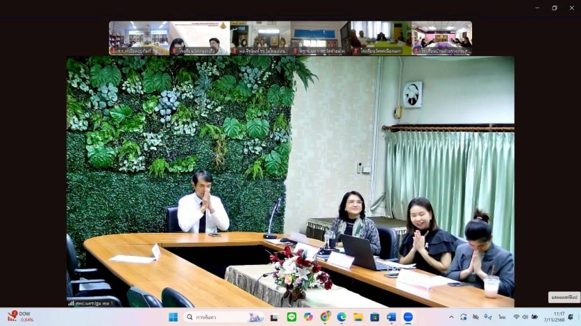
Task: Open the speaker volume control
Action: [x=525, y=317]
